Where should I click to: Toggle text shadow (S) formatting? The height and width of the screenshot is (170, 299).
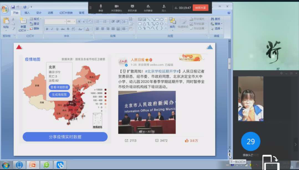pos(68,29)
